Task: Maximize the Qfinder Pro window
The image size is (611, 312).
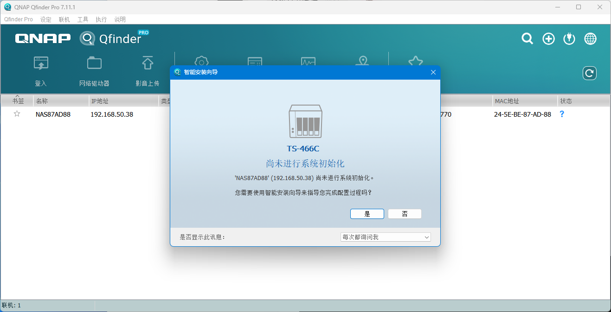Action: (x=579, y=7)
